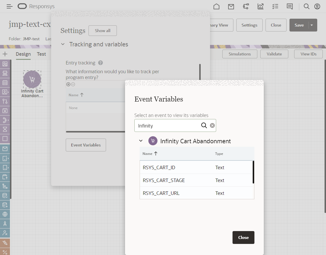Image resolution: width=326 pixels, height=255 pixels.
Task: Select the clipboard upload icon
Action: coord(5,177)
